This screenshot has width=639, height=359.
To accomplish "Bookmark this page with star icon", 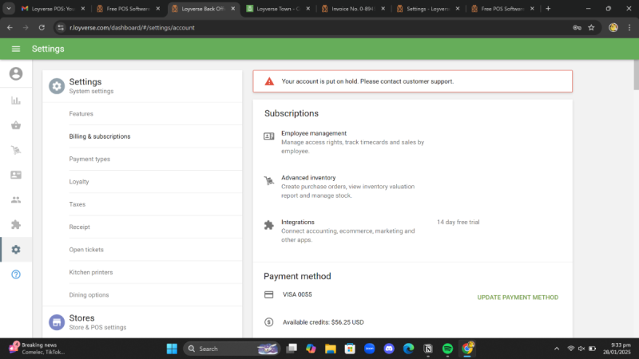I will pyautogui.click(x=591, y=28).
